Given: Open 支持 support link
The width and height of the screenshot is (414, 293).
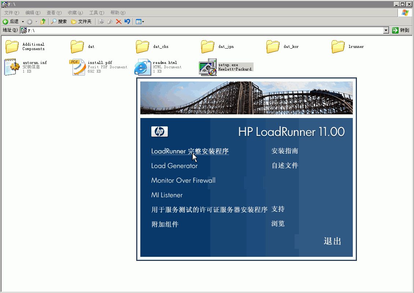Looking at the screenshot, I should tap(278, 209).
